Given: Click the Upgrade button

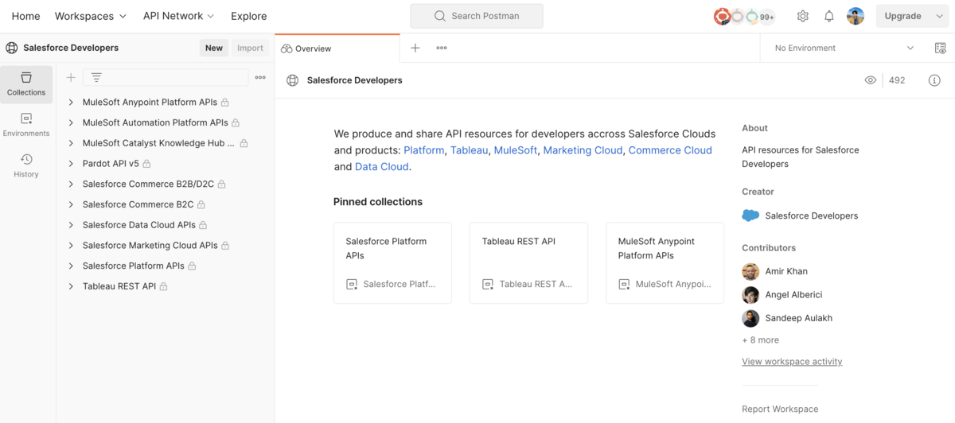Looking at the screenshot, I should point(902,16).
